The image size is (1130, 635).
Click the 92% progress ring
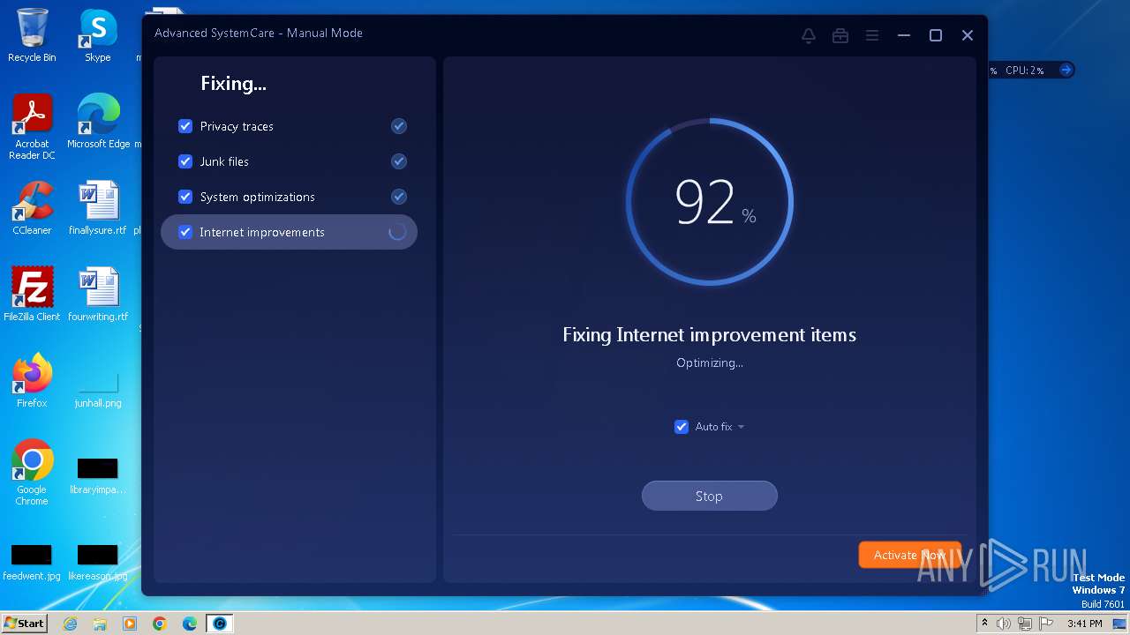709,202
